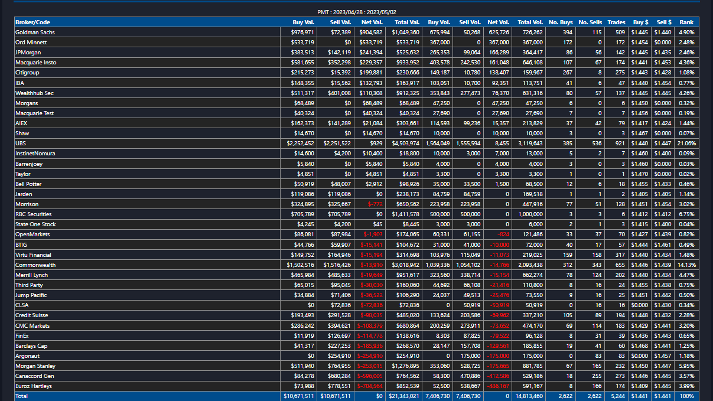
Task: Click the Virtu Financial broker name
Action: click(x=33, y=255)
